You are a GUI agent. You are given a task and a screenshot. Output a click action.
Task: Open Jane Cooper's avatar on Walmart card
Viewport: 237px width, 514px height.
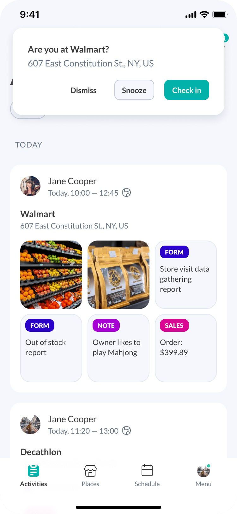tap(30, 186)
